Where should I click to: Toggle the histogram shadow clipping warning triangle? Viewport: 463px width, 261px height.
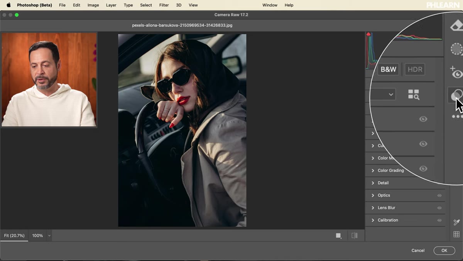368,34
